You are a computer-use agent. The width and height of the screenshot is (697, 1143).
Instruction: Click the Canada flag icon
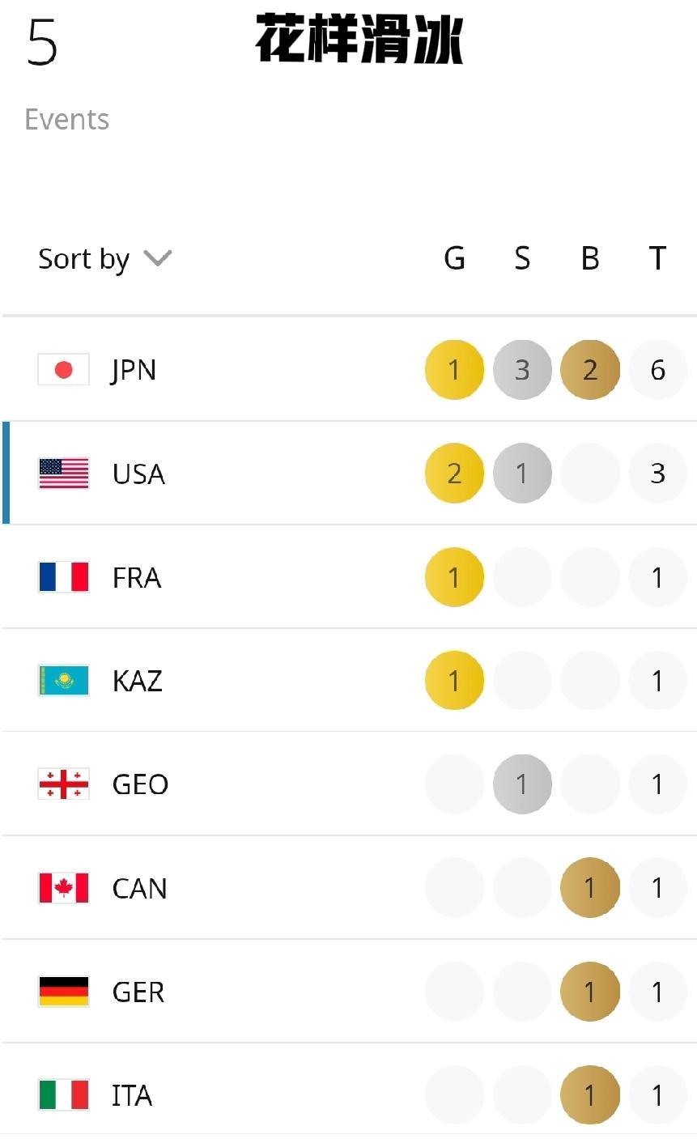[63, 888]
